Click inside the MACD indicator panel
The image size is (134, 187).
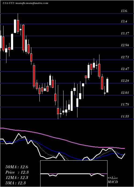tap(74, 174)
